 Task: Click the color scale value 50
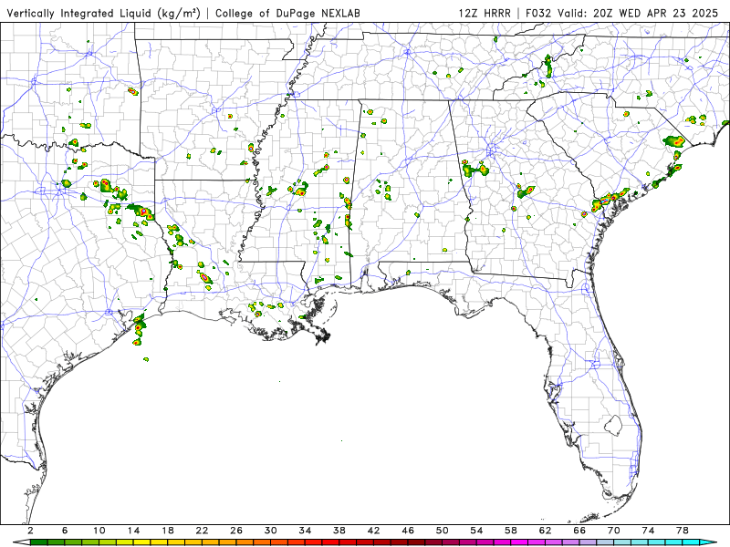(x=443, y=531)
